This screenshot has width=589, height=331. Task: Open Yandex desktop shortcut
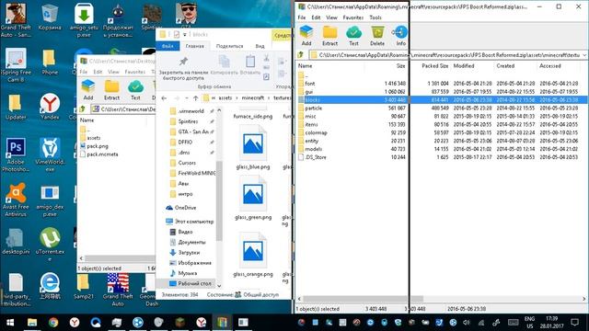click(x=50, y=107)
